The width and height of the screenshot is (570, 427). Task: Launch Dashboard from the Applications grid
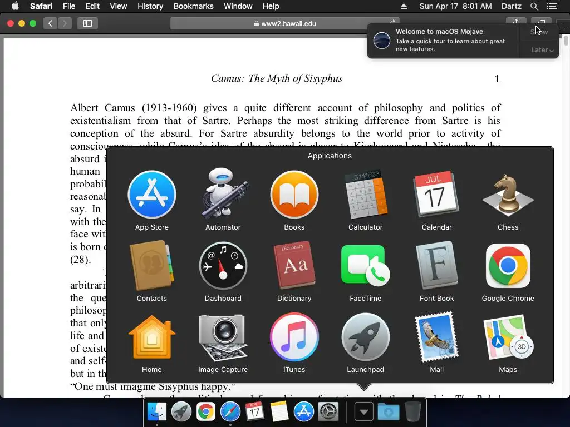pos(223,266)
